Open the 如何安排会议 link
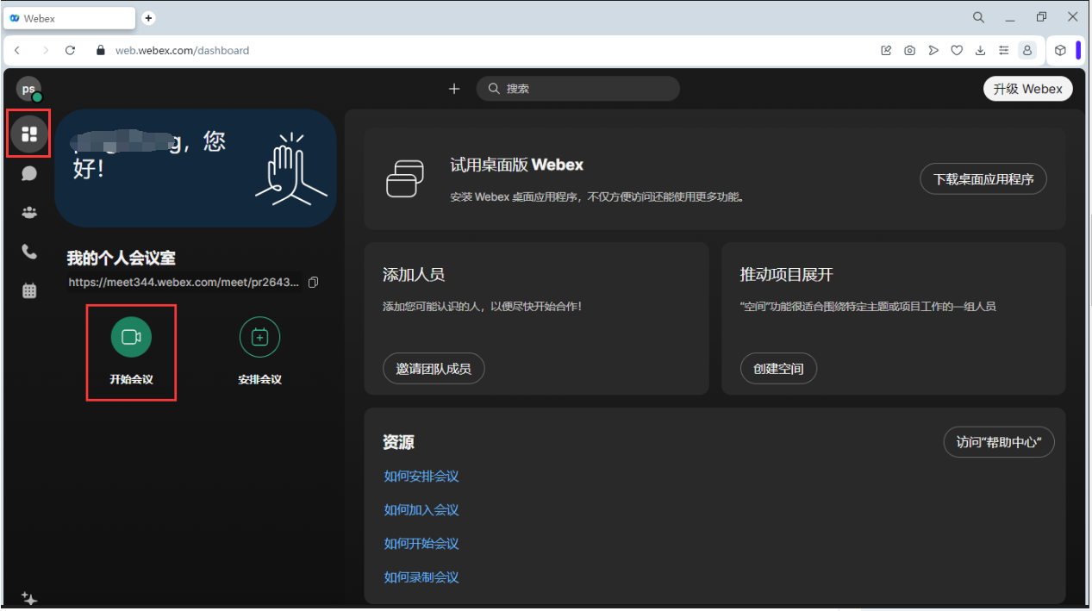Screen dimensions: 1092x611 (421, 477)
